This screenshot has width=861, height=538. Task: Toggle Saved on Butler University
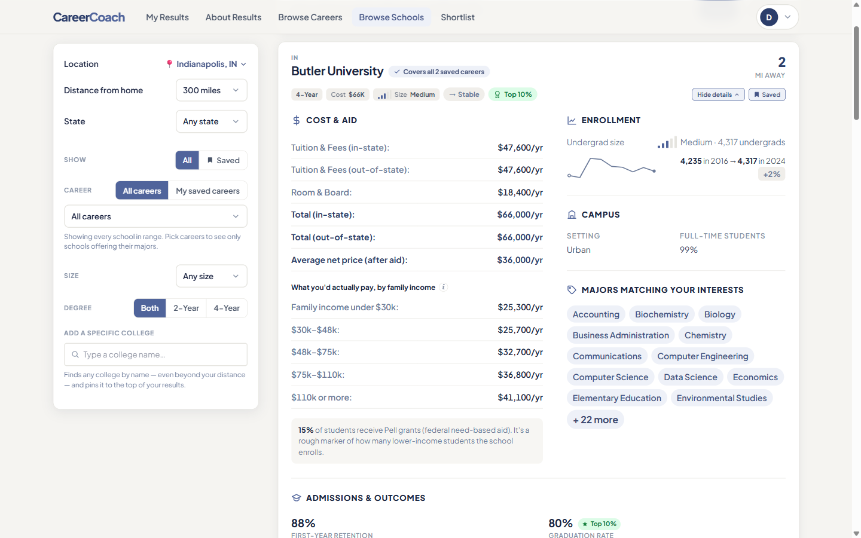767,94
